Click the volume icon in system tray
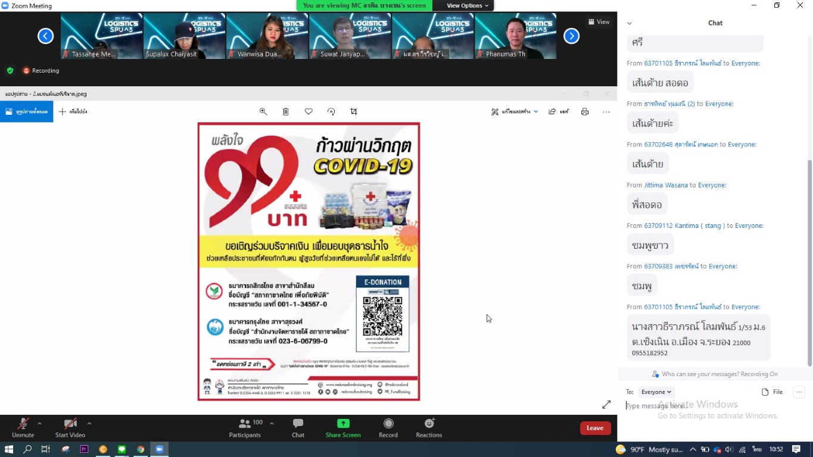The image size is (813, 457). coord(730,449)
